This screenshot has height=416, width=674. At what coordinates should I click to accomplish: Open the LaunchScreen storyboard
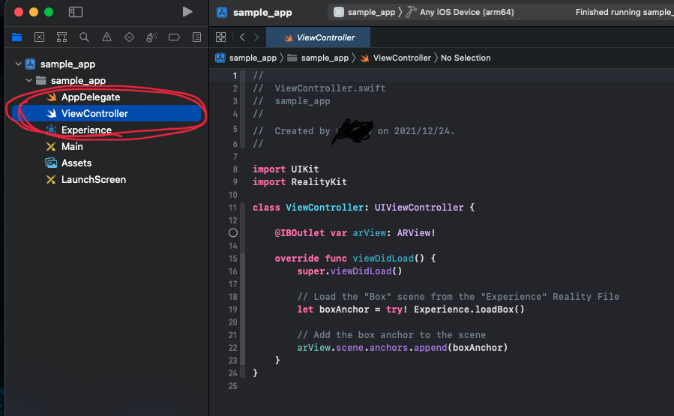tap(93, 180)
